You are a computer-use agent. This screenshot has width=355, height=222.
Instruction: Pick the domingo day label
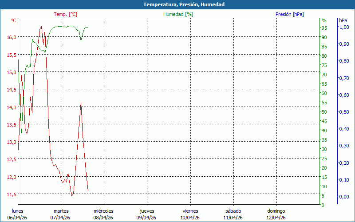click(276, 211)
